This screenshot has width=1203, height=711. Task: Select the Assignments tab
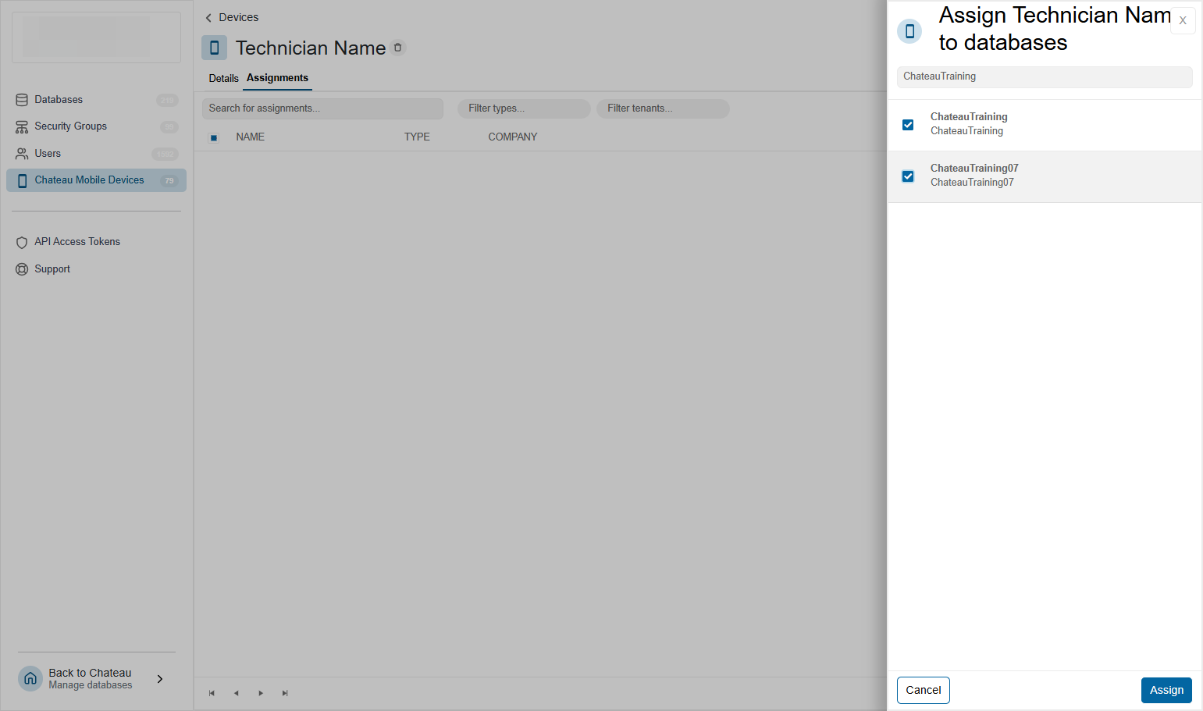tap(277, 78)
